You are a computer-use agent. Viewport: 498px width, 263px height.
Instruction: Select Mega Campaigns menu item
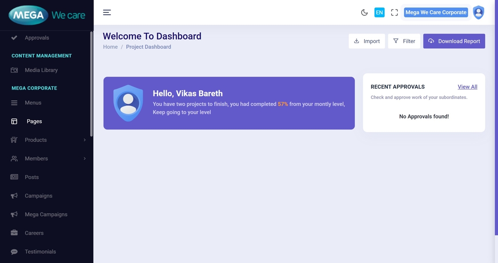(46, 214)
